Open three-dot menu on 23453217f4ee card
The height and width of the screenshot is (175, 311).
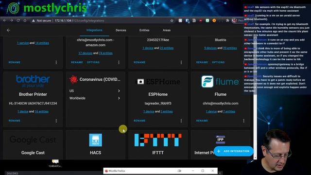coord(181,62)
